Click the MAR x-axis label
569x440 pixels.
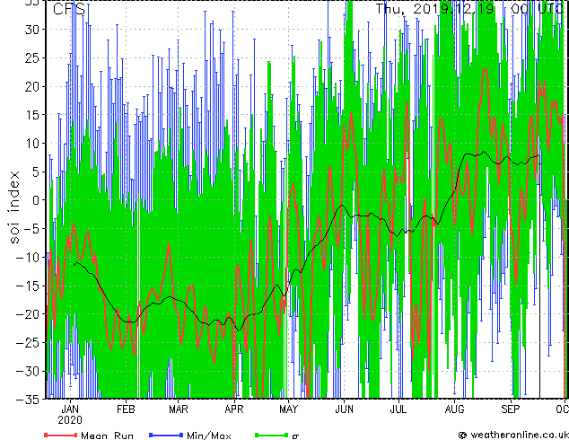pyautogui.click(x=179, y=409)
